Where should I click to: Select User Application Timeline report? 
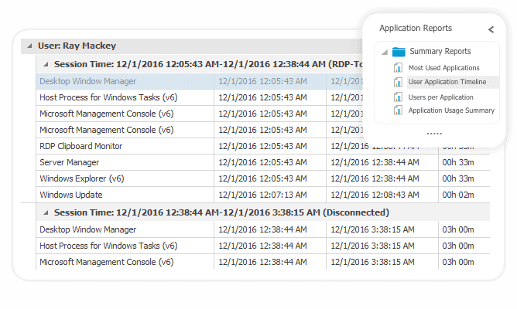(447, 82)
